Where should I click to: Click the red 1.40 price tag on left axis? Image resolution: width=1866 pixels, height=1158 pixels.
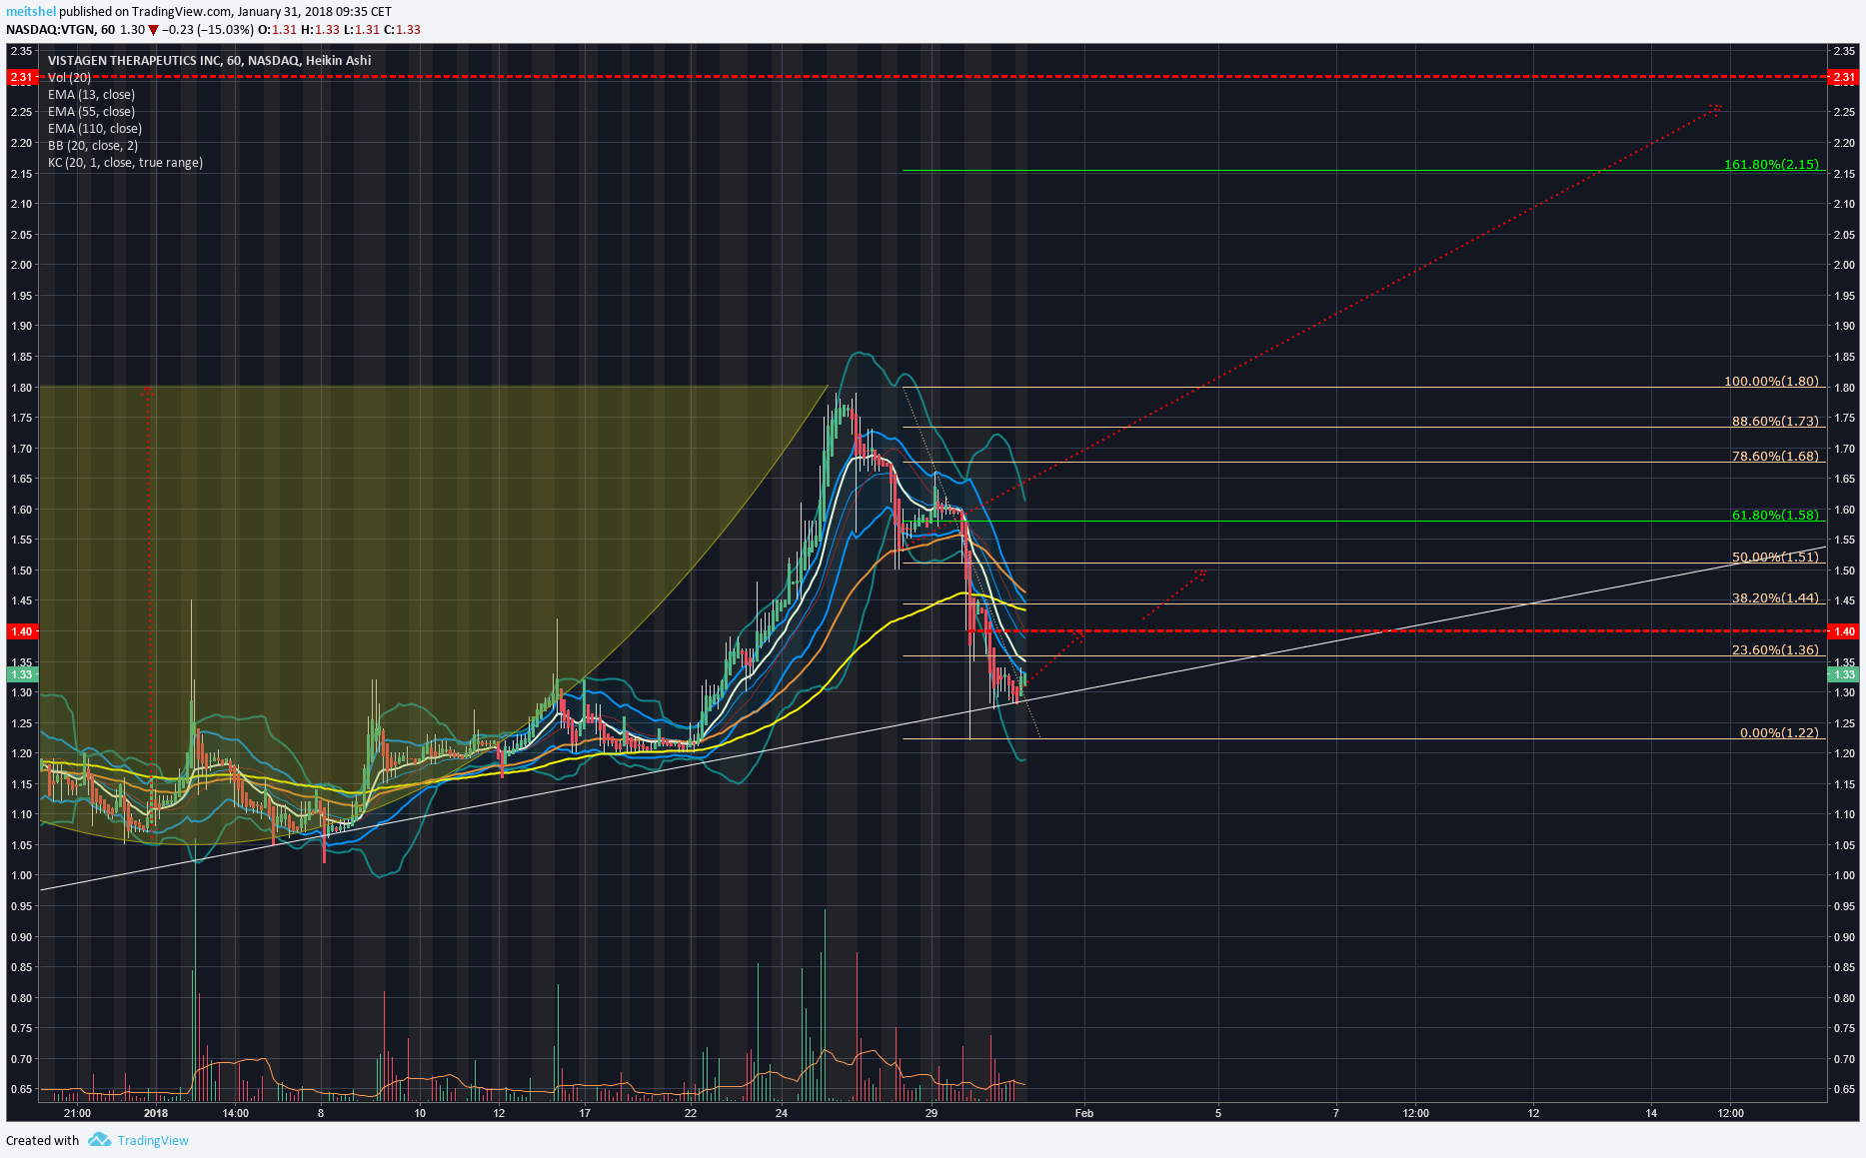22,631
